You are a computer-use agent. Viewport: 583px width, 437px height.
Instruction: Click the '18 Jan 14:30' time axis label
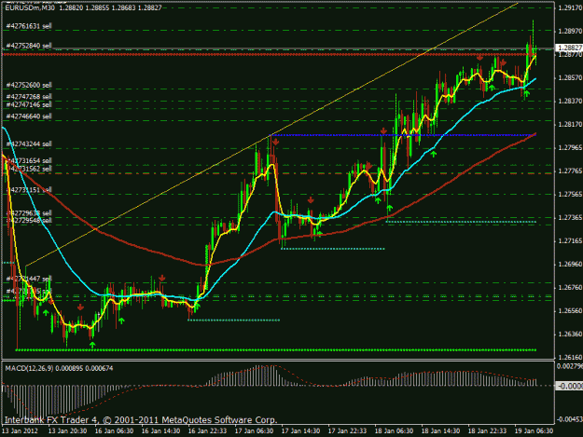[x=440, y=431]
